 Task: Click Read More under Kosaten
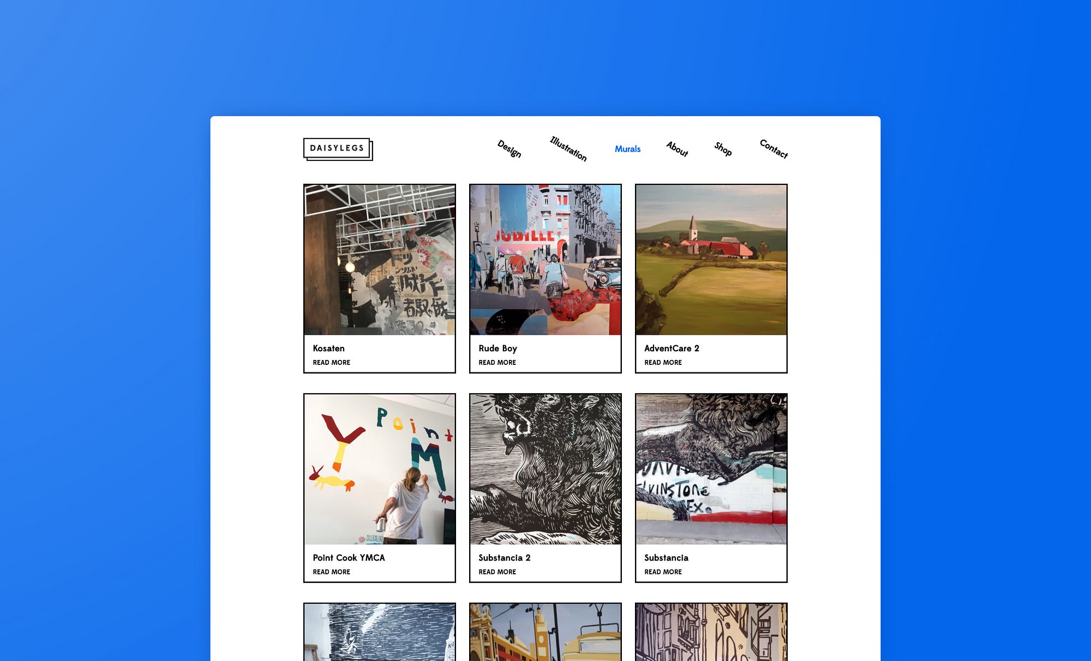pos(331,363)
